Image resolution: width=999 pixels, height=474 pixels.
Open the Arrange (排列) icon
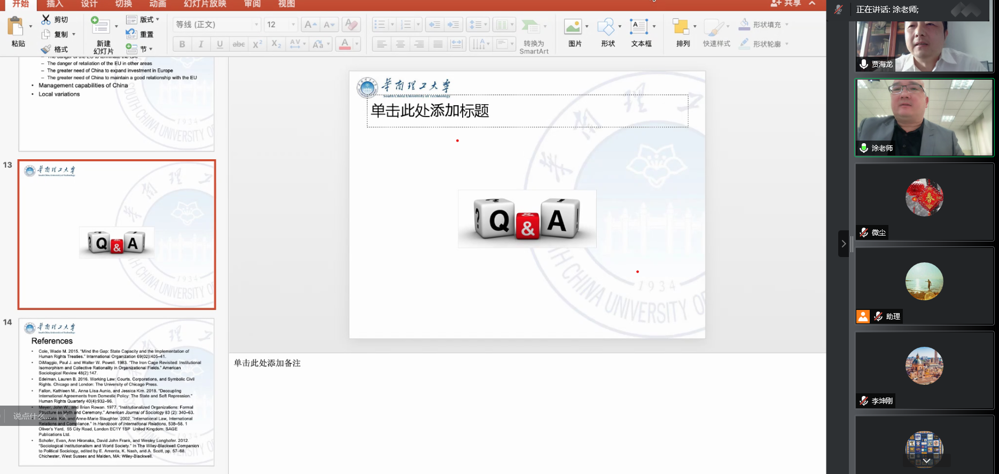coord(680,27)
